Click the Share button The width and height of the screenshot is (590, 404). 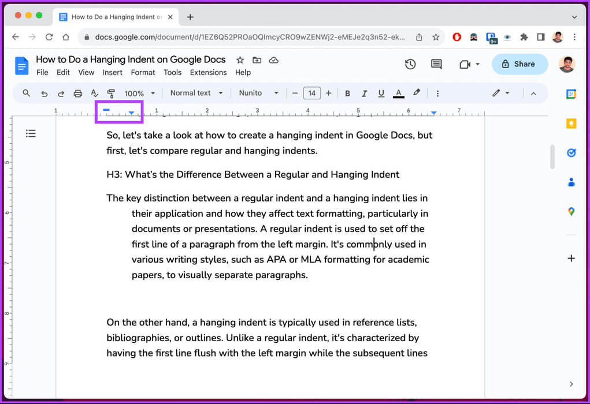click(x=520, y=64)
